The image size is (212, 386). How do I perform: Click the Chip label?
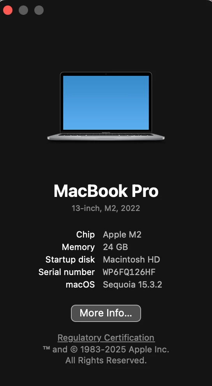pos(85,234)
